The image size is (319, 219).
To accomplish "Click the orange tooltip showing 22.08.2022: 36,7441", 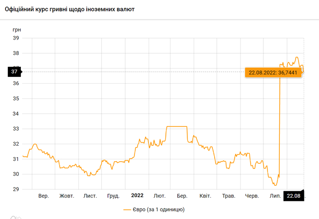I will point(273,72).
